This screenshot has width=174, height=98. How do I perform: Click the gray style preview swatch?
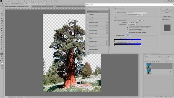(167, 28)
